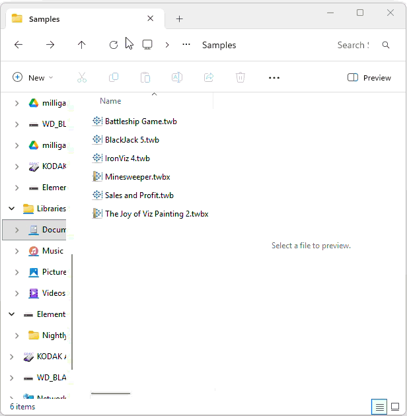Click the Delete trash icon
This screenshot has height=416, width=407.
(240, 77)
